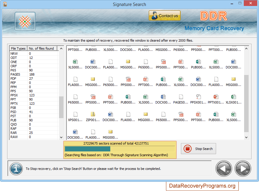Click the No. of files found header
The width and height of the screenshot is (259, 191).
tap(42, 48)
